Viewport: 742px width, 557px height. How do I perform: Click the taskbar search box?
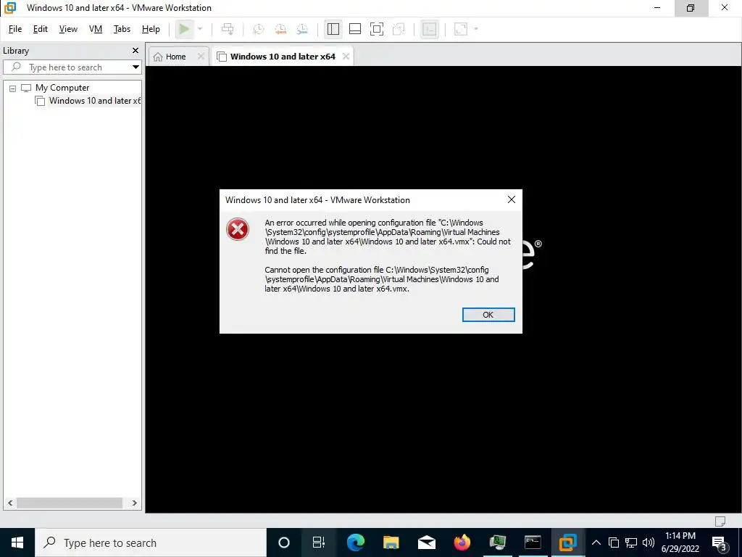(x=151, y=542)
